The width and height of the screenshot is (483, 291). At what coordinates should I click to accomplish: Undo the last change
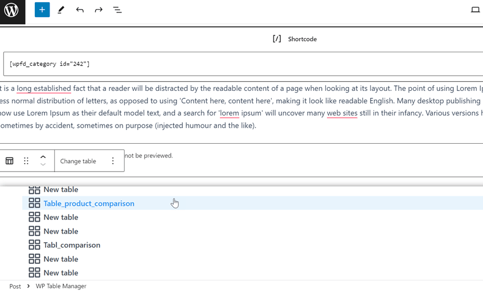pos(80,10)
